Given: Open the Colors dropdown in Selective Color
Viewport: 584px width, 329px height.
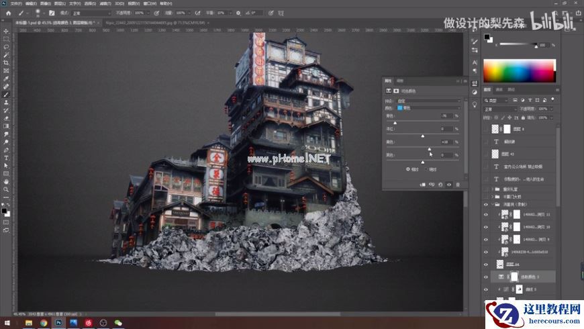Looking at the screenshot, I should pos(428,108).
